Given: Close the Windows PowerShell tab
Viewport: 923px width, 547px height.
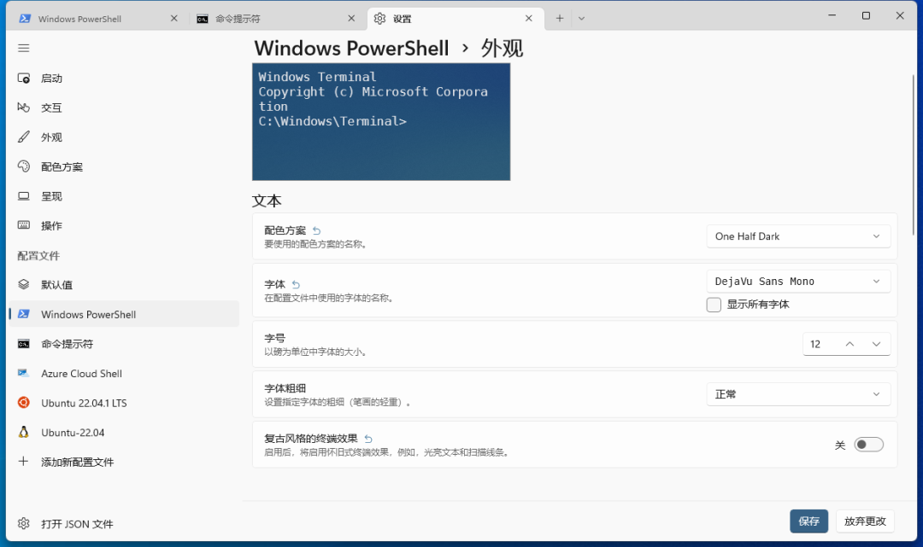Looking at the screenshot, I should 174,18.
